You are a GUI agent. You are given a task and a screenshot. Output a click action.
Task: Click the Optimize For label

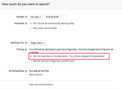coord(17,43)
